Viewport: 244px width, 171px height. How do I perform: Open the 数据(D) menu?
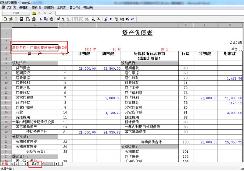[49, 7]
